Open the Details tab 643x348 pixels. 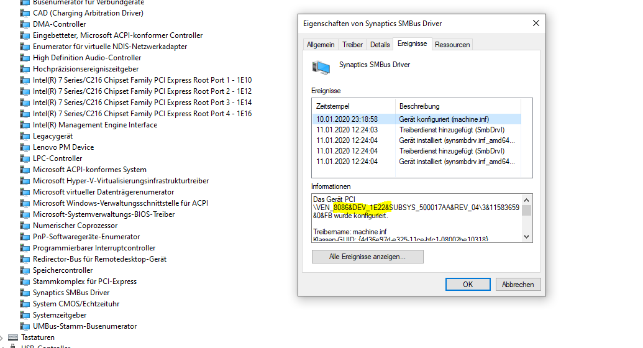(380, 45)
